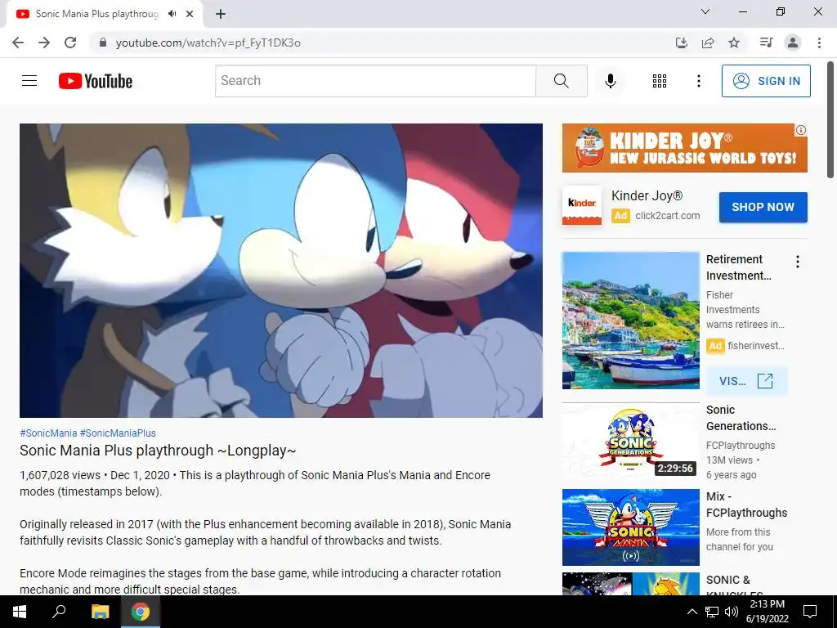Open Windows taskbar search
Screen dimensions: 837x628
59,612
